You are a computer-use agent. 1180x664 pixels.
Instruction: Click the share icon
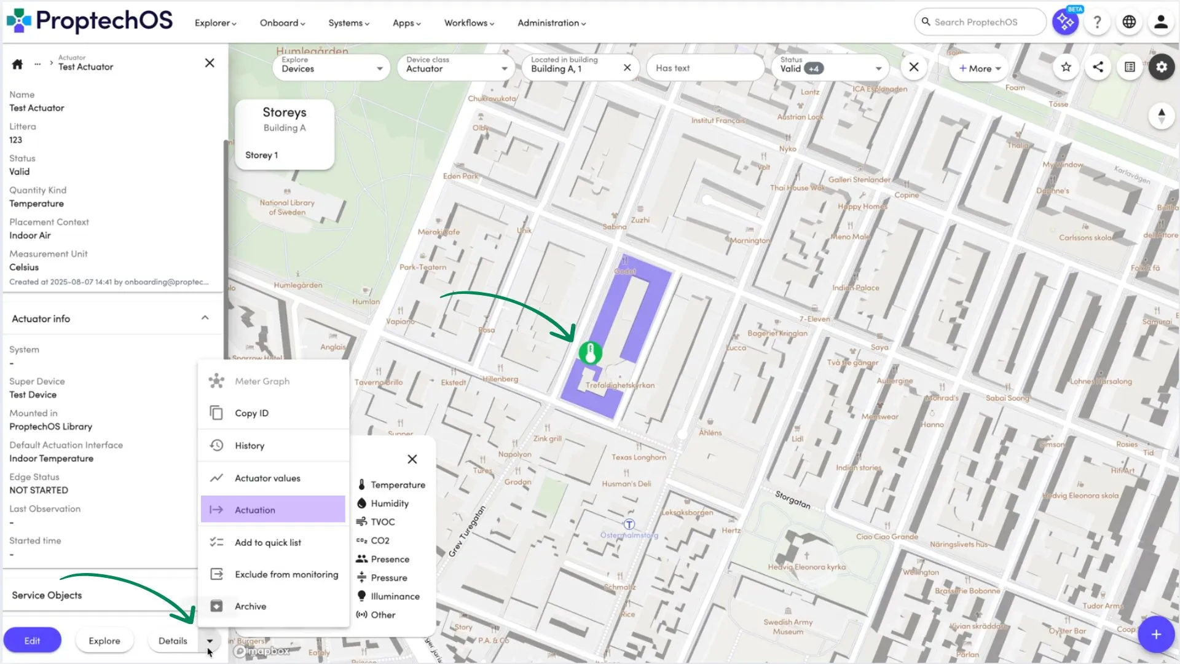[x=1098, y=67]
